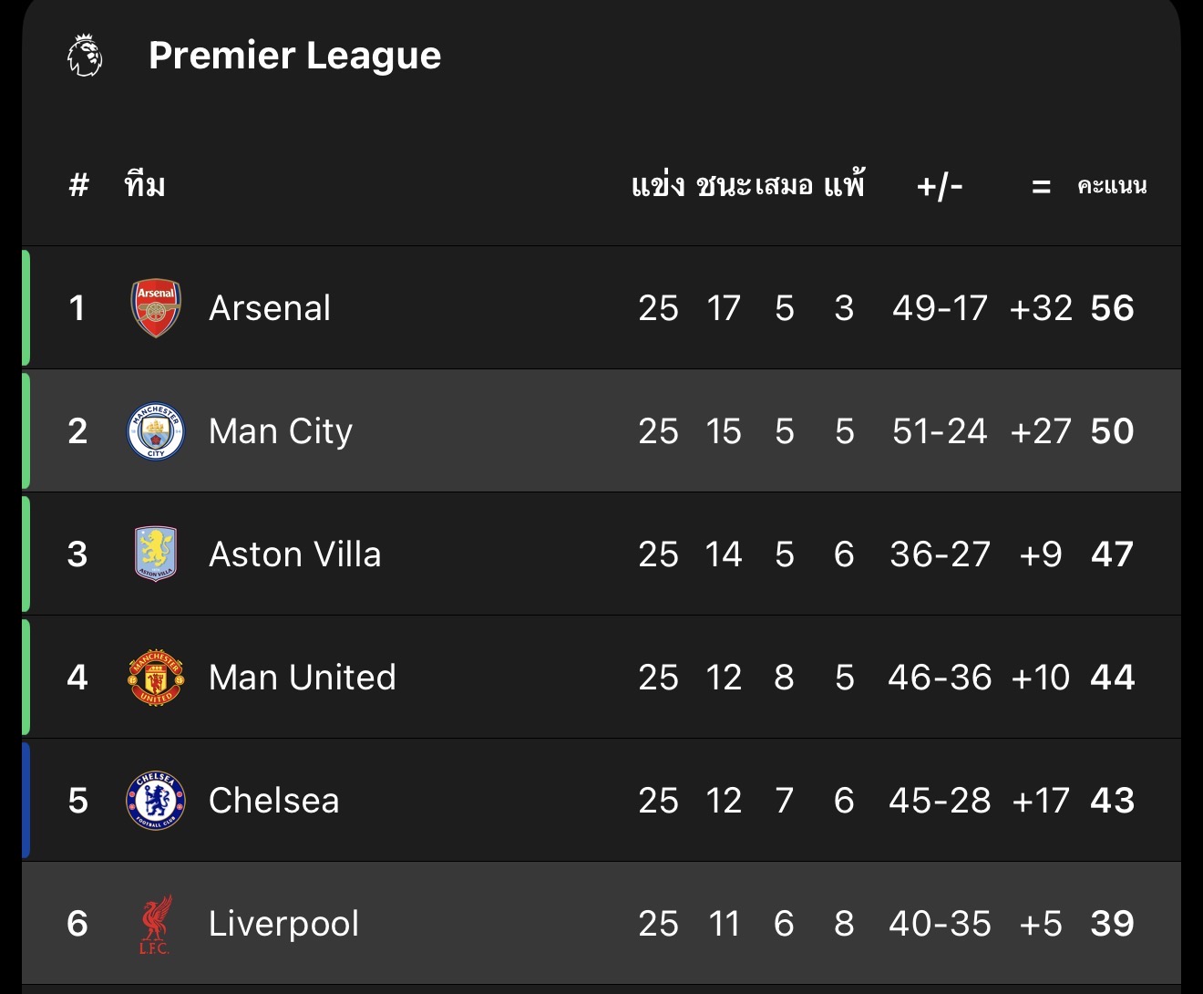This screenshot has width=1203, height=994.
Task: Select the Aston Villa crest
Action: point(156,554)
